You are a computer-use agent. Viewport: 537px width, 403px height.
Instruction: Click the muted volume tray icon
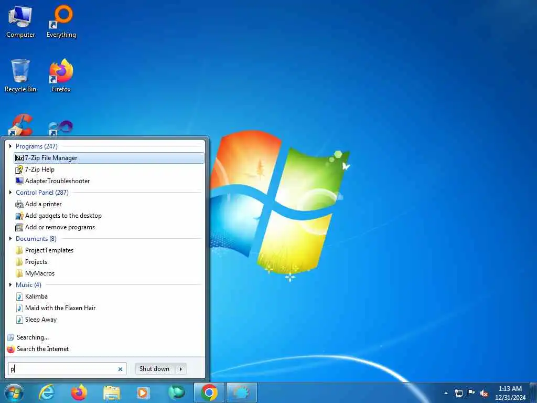point(484,394)
